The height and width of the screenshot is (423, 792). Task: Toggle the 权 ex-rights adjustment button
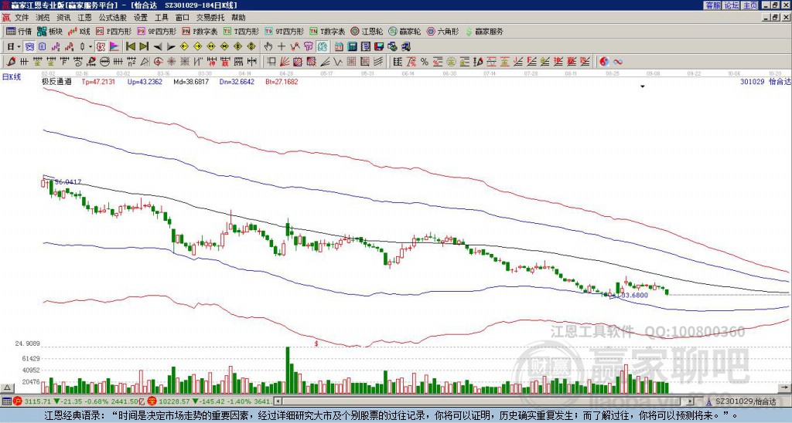(101, 47)
